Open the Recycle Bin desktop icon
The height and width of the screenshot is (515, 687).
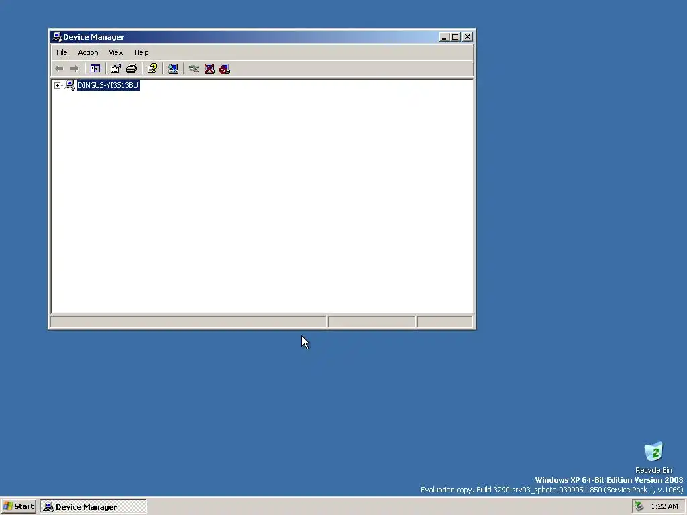653,451
